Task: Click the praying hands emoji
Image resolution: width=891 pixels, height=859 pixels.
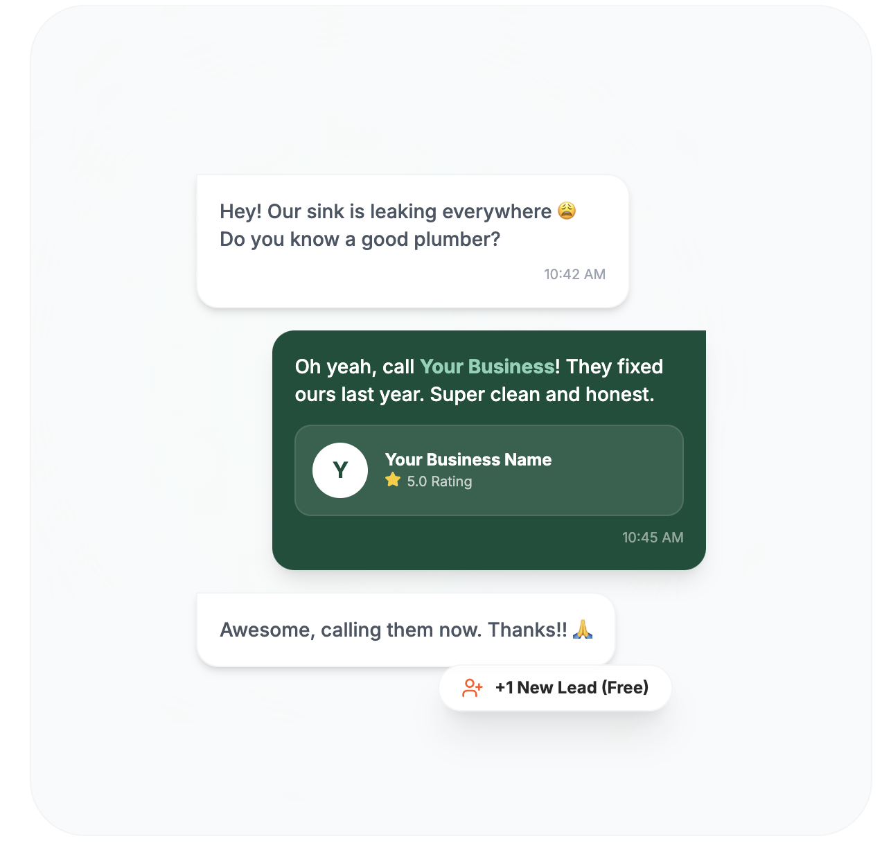Action: click(583, 629)
